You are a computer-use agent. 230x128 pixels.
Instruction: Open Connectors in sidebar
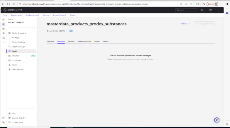16,60
